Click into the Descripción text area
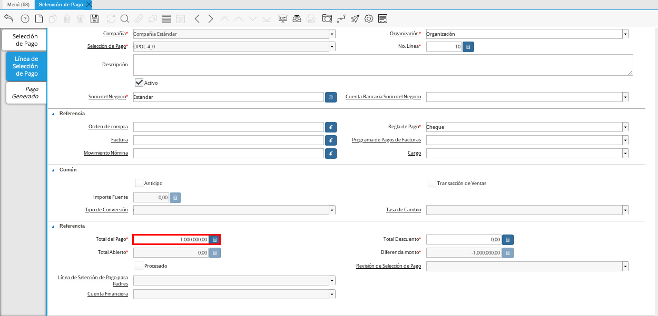The width and height of the screenshot is (658, 316). (x=383, y=65)
